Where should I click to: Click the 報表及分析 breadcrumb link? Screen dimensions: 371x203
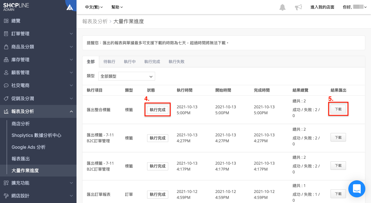point(95,21)
